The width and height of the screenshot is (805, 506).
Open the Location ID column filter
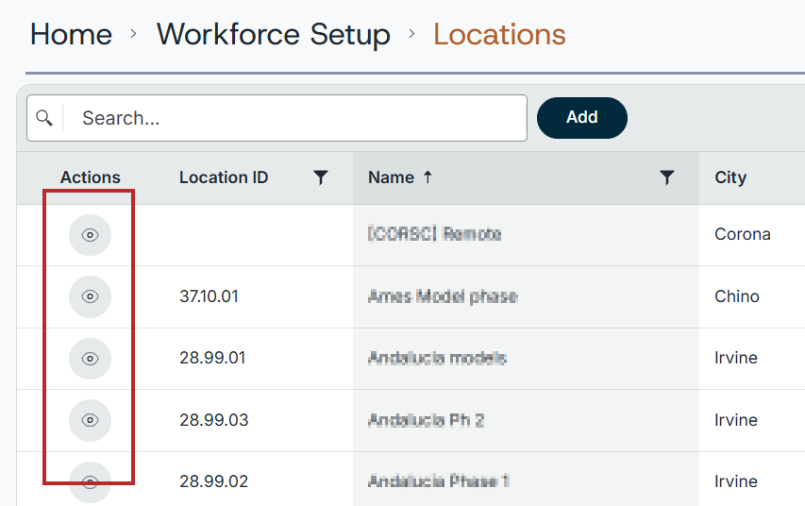tap(321, 177)
